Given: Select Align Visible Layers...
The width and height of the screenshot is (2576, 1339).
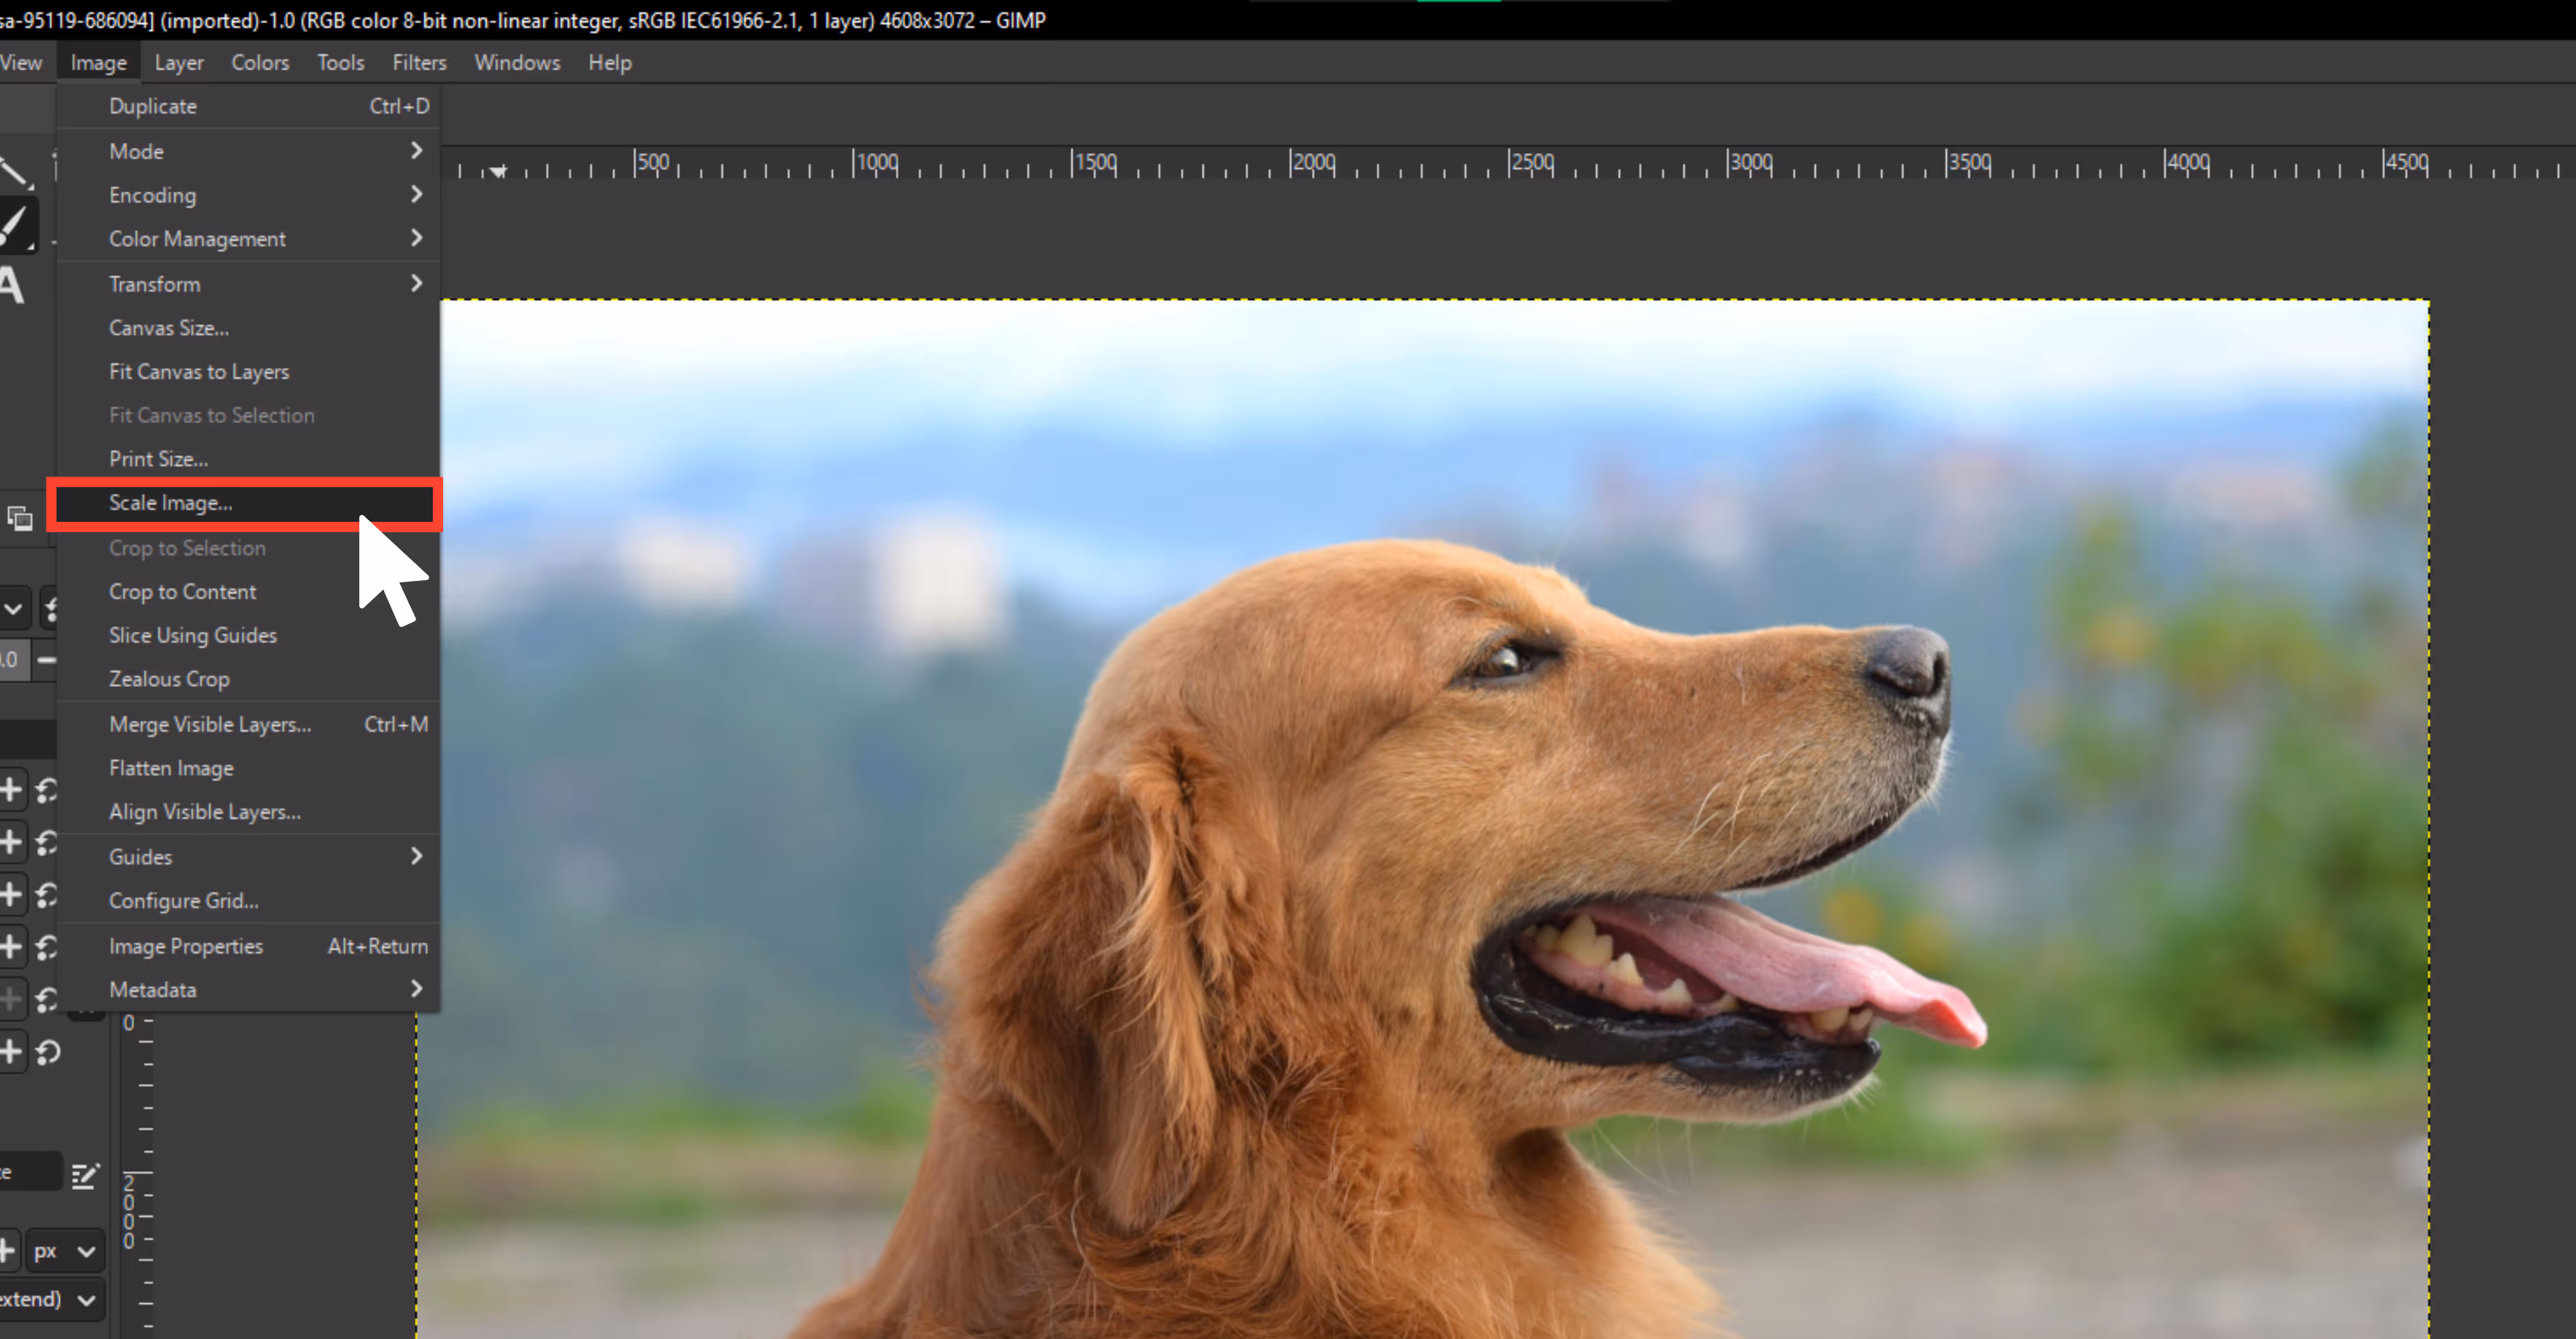Looking at the screenshot, I should point(248,812).
